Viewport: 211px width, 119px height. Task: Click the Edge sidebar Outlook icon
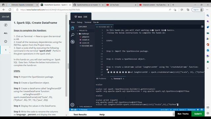[208, 50]
